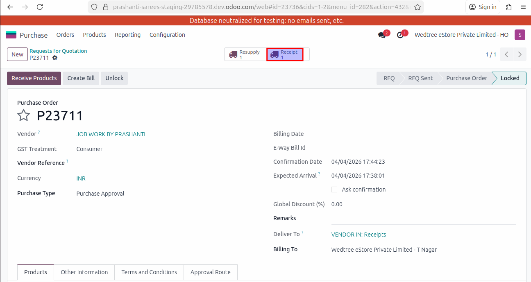Click the Purchase Approval text
The height and width of the screenshot is (282, 531).
[100, 194]
